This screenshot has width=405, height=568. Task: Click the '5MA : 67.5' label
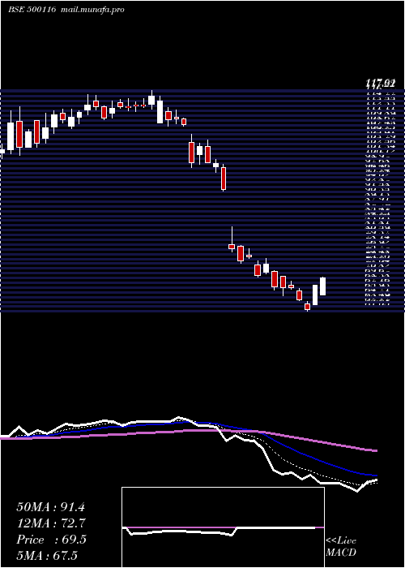coord(47,556)
